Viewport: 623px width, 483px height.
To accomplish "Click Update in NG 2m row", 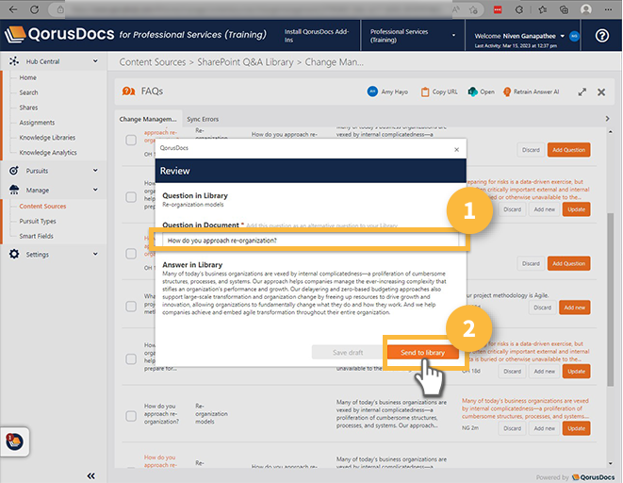I will coord(576,428).
